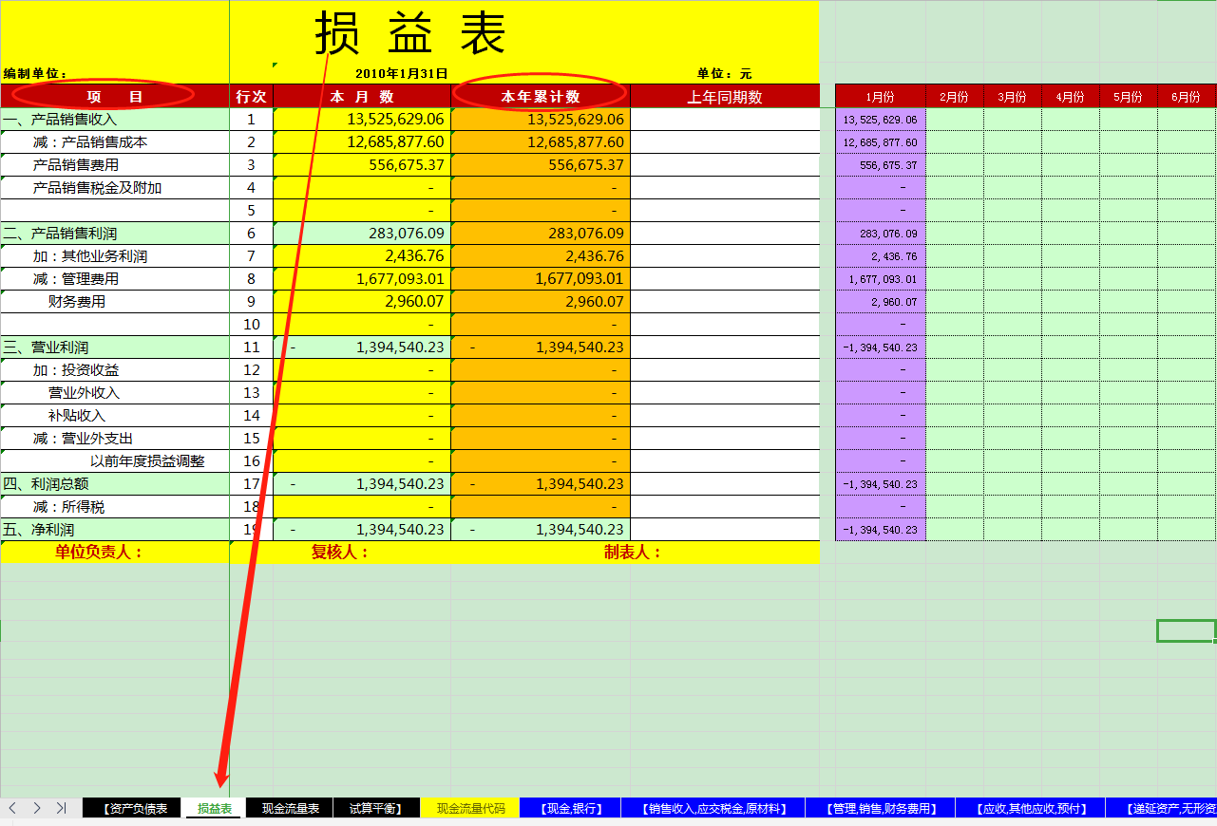1217x826 pixels.
Task: Click the red 1月份 column header
Action: (x=879, y=96)
